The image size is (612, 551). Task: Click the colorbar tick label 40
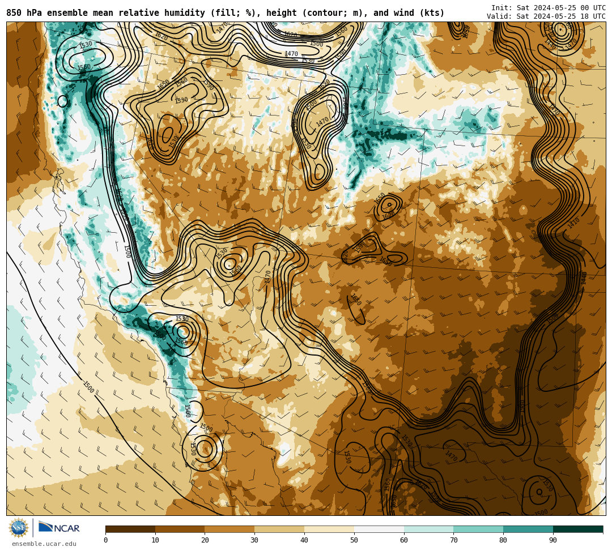[x=304, y=540]
